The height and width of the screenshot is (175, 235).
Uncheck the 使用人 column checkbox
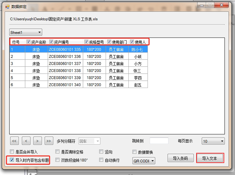(x=132, y=42)
